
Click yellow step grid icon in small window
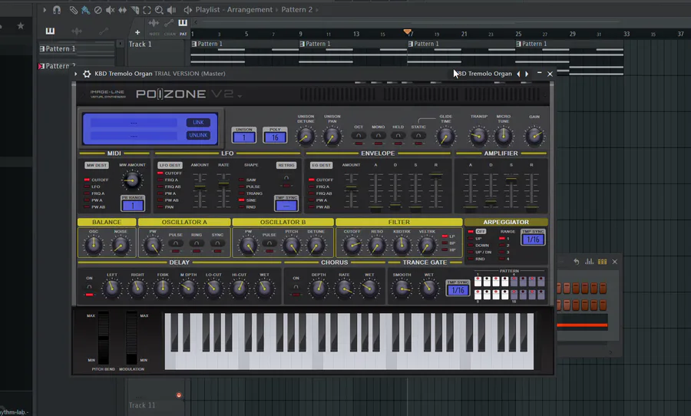602,262
